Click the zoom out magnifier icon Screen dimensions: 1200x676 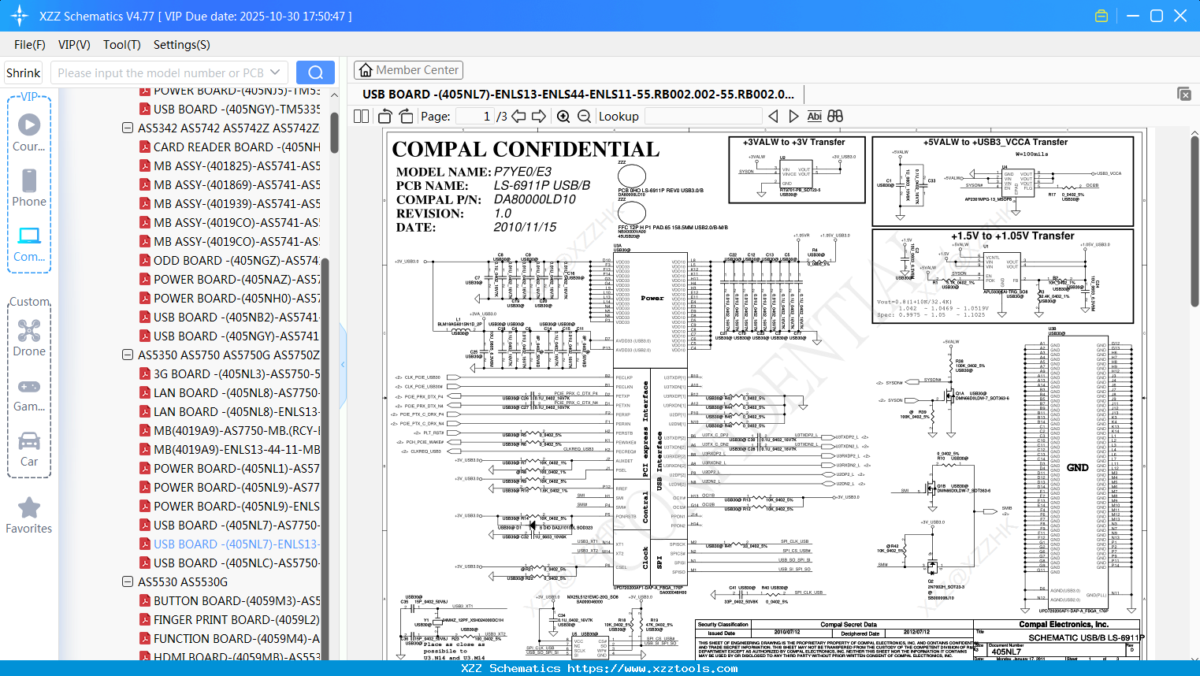click(584, 117)
